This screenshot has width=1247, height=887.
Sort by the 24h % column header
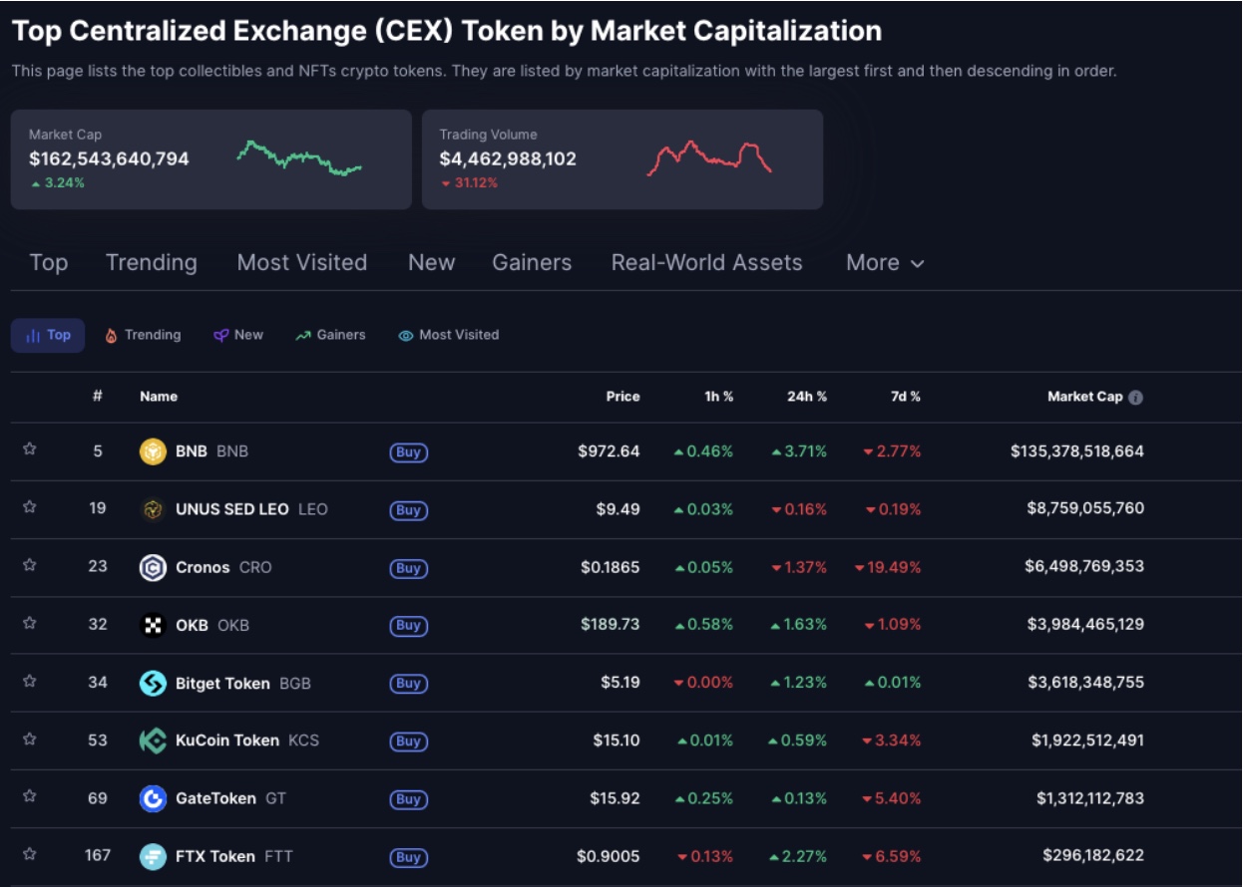(x=807, y=396)
